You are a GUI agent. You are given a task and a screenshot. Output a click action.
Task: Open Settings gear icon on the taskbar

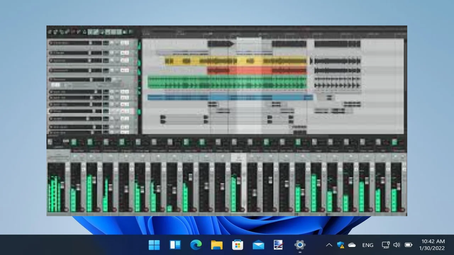300,245
